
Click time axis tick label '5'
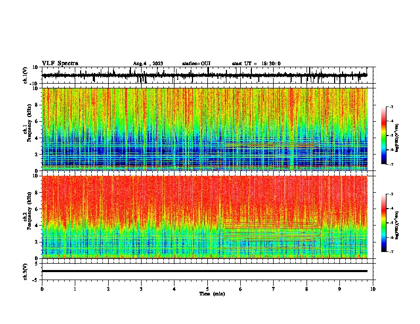tap(207, 289)
